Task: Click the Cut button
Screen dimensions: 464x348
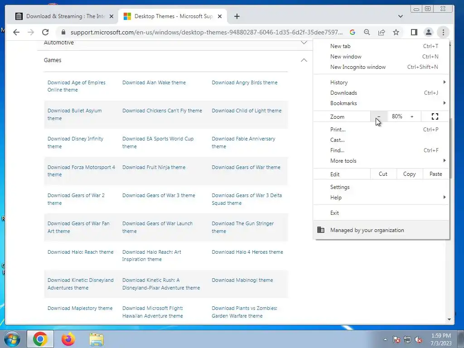Action: [x=383, y=174]
